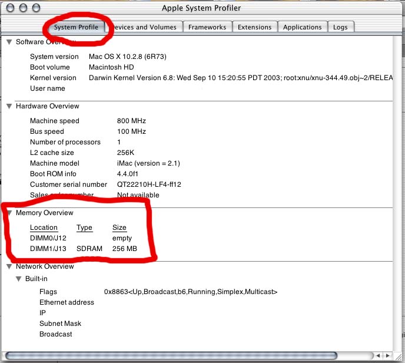Open the Devices and Volumes tab
The height and width of the screenshot is (363, 405).
coord(145,27)
